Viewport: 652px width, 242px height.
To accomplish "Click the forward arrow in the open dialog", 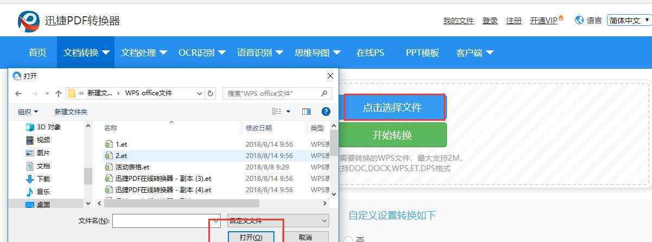I will [x=35, y=93].
